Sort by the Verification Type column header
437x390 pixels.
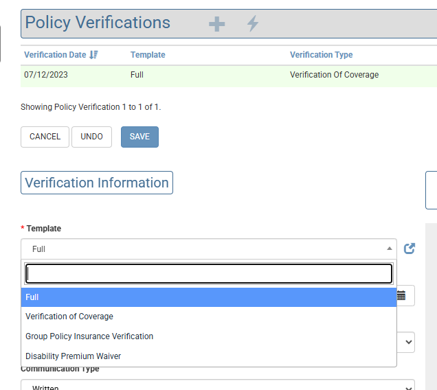coord(321,55)
